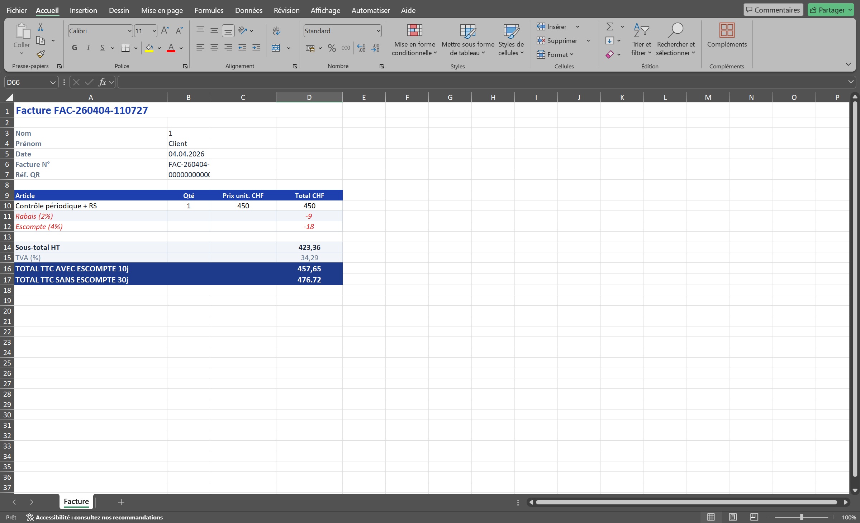Click the Merge and Center icon
The height and width of the screenshot is (523, 860).
coord(276,48)
